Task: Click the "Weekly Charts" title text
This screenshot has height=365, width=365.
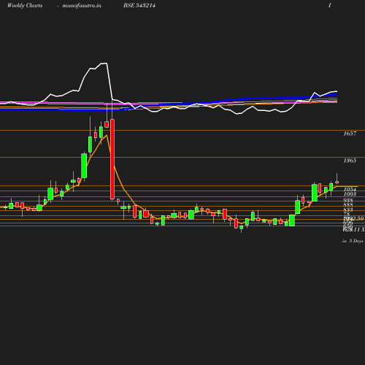Action: pyautogui.click(x=25, y=5)
